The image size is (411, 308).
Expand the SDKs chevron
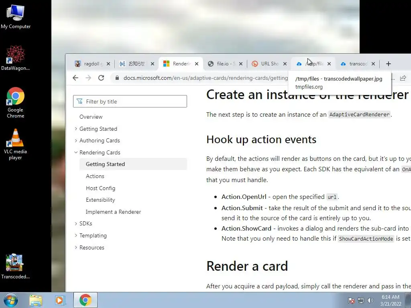coord(76,223)
